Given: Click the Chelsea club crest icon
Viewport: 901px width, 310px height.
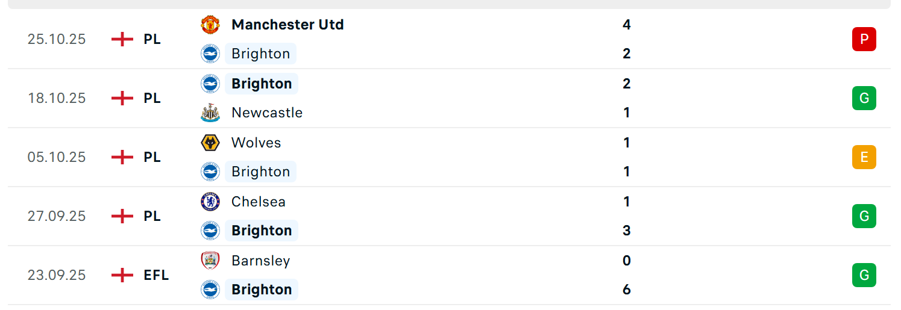Looking at the screenshot, I should tap(210, 202).
